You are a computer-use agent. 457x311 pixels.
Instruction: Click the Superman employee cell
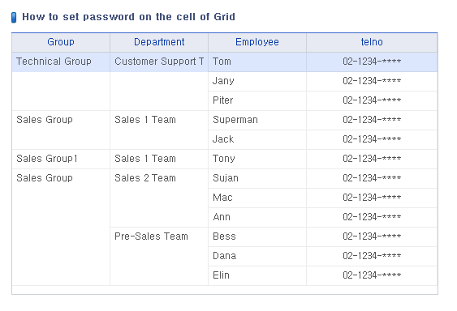(x=257, y=120)
